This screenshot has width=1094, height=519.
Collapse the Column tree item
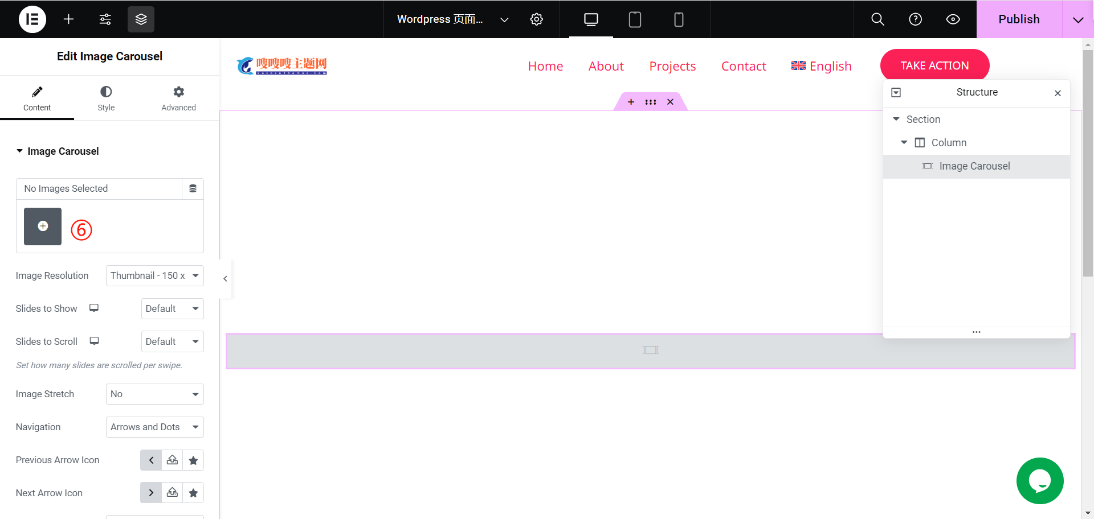coord(904,142)
